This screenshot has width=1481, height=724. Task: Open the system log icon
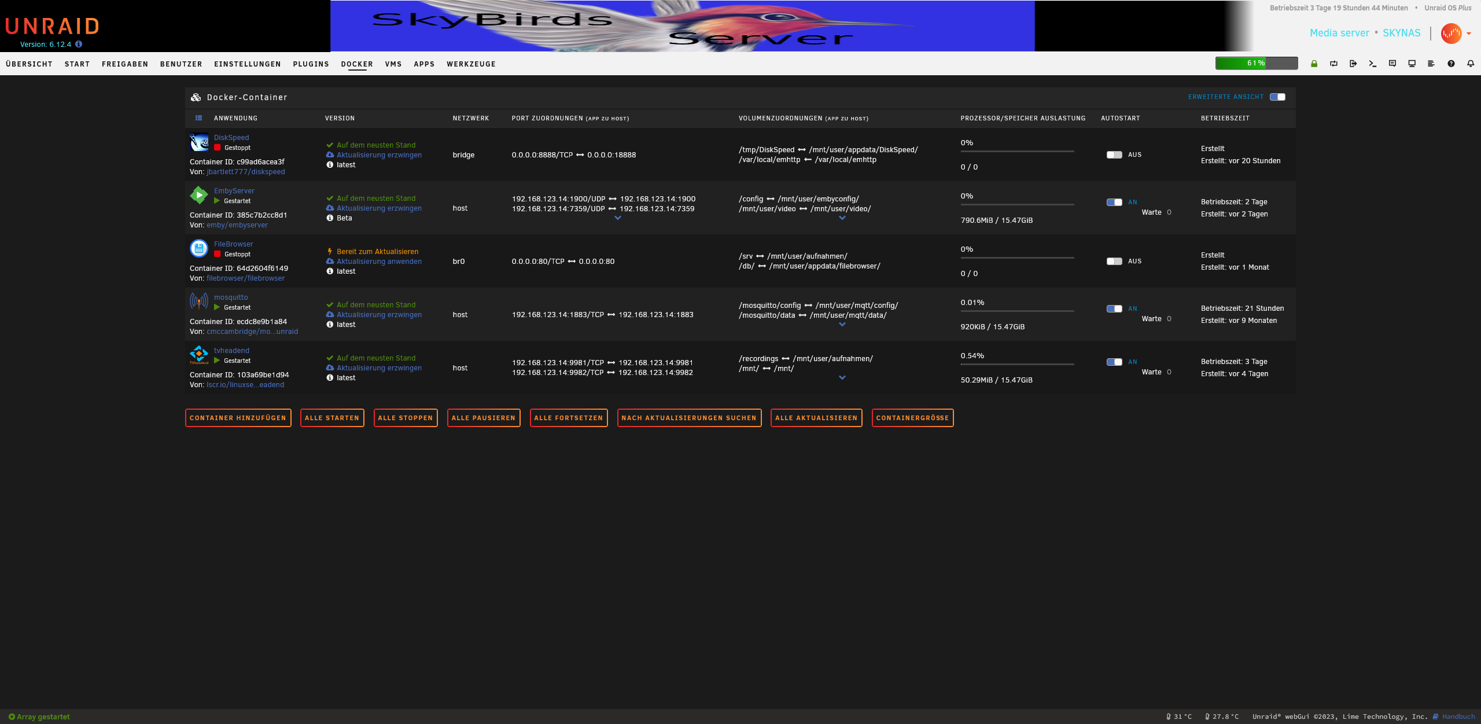(1431, 64)
